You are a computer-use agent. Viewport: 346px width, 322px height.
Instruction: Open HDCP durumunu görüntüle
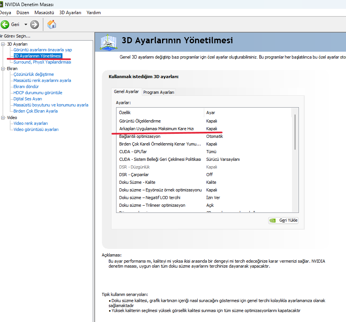coord(38,93)
